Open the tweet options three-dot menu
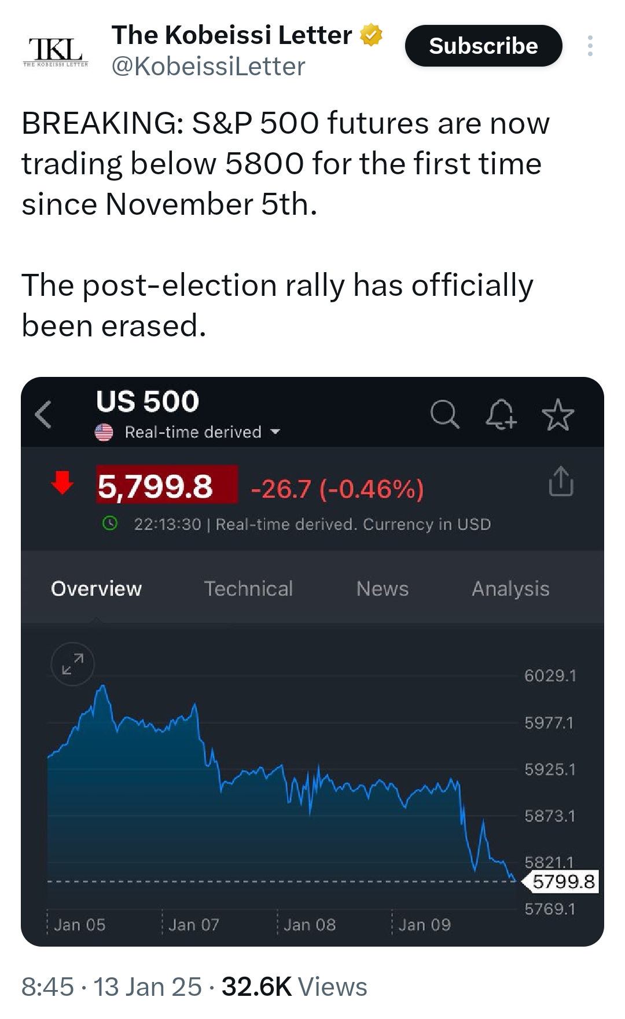625x1019 pixels. [x=590, y=46]
